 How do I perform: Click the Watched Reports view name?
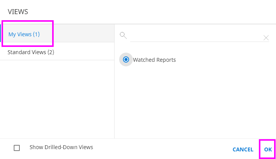(154, 60)
